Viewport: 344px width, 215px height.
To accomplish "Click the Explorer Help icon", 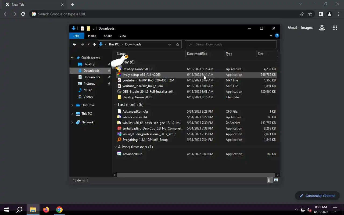I will pyautogui.click(x=277, y=35).
